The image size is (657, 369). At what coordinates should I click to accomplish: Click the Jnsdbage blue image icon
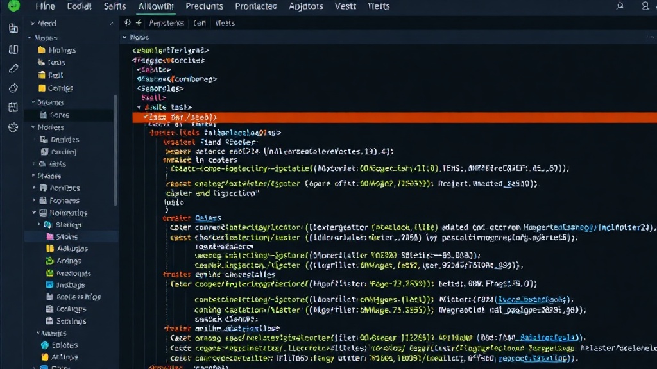point(49,285)
